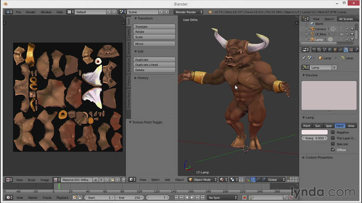Screen dimensions: 362x203
Task: Unlink the Material.001 Diffuse image
Action: pos(117,180)
